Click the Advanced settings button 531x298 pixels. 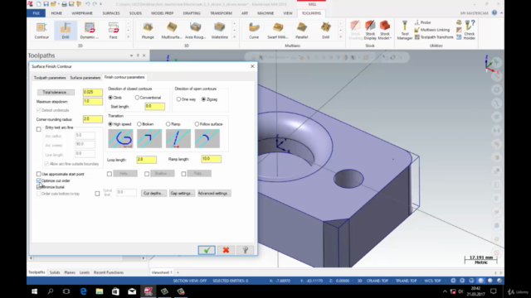pyautogui.click(x=214, y=193)
